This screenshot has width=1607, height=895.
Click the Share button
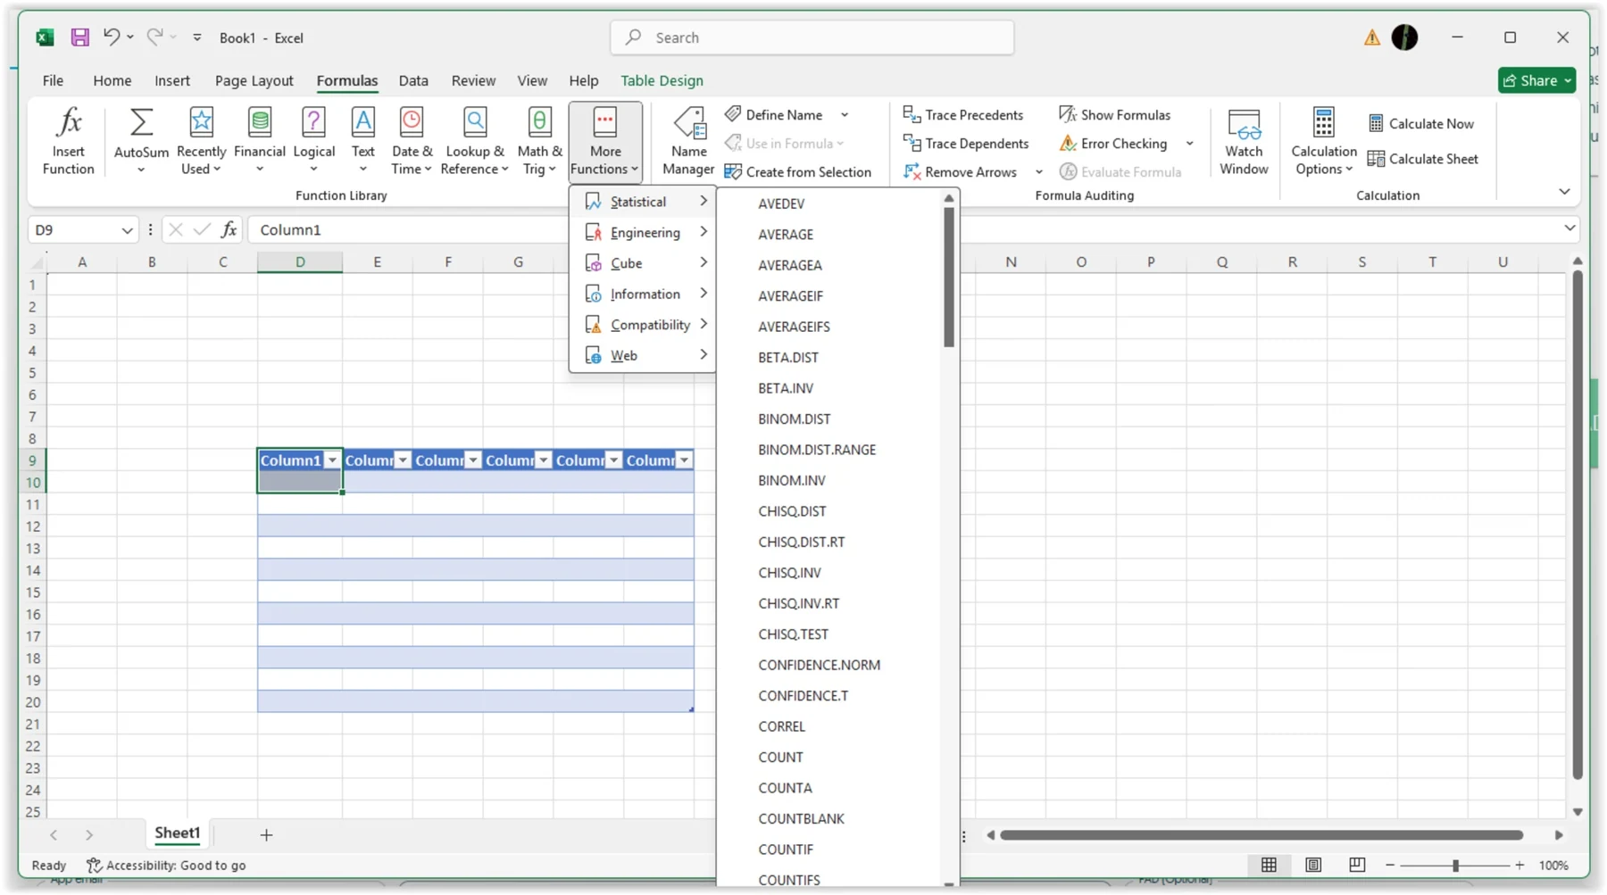(1536, 80)
